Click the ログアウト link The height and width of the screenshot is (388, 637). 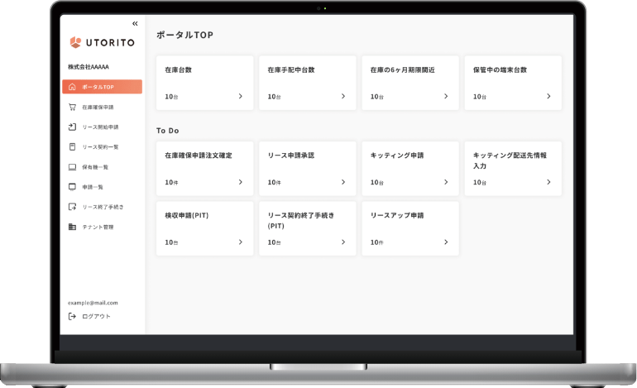96,316
